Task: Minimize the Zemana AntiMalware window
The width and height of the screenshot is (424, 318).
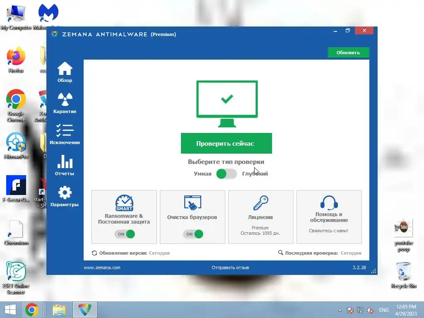Action: 335,31
